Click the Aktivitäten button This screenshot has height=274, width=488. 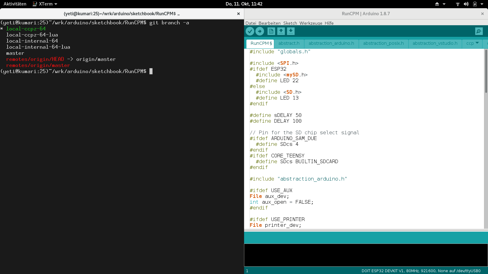coord(15,4)
